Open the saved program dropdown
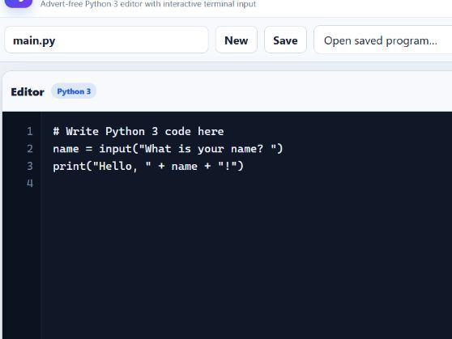The height and width of the screenshot is (339, 452). [x=383, y=40]
